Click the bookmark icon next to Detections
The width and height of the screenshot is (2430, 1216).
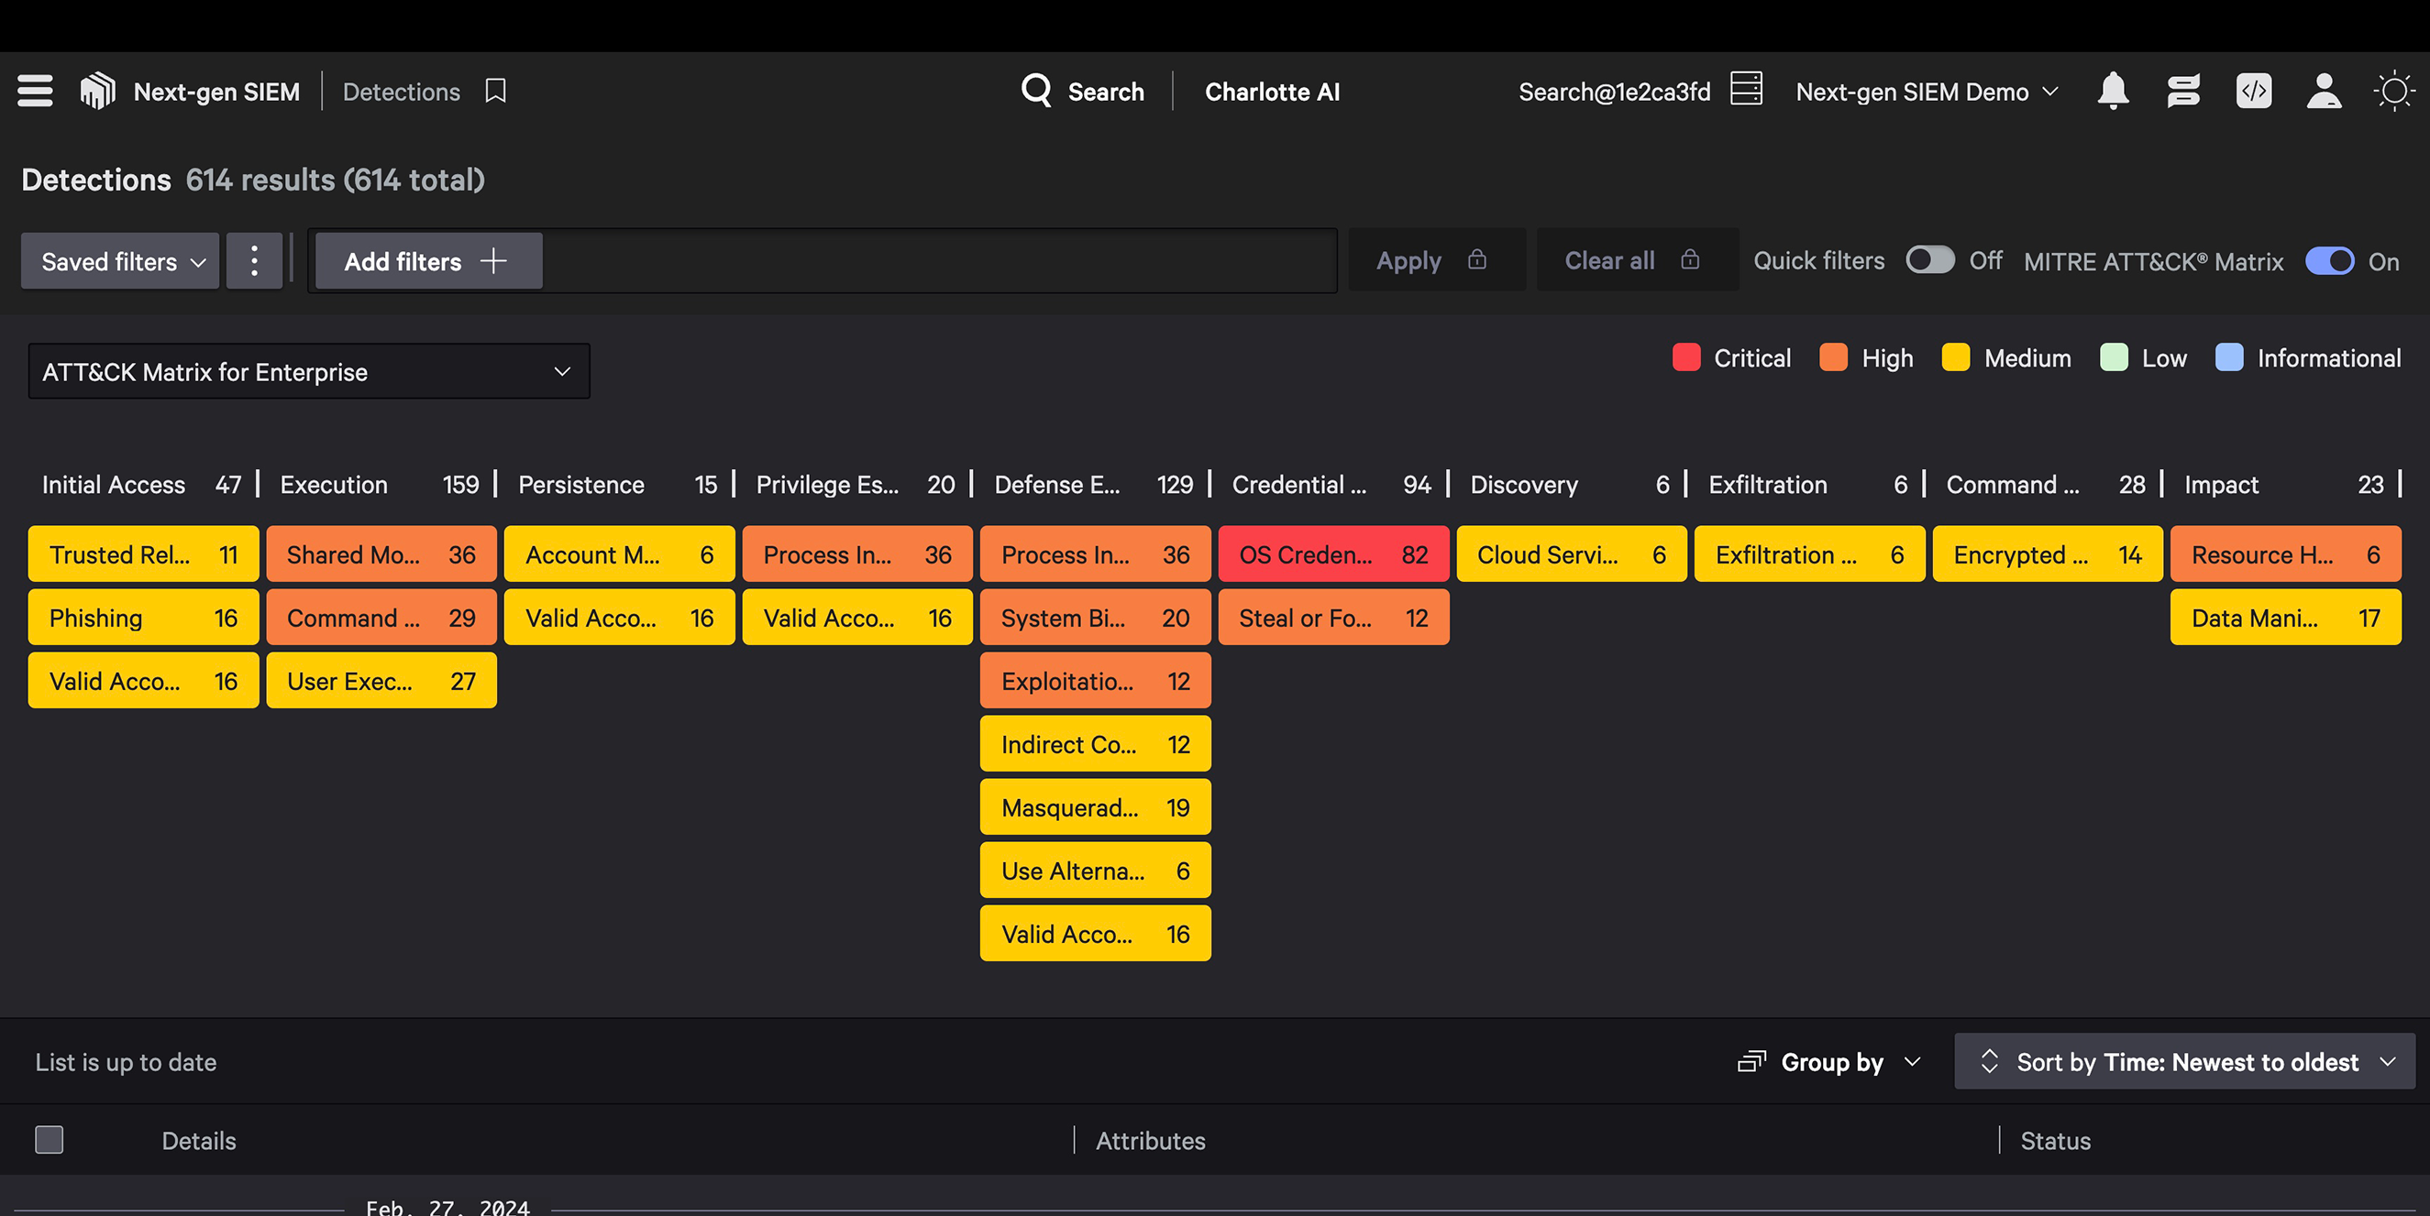495,92
